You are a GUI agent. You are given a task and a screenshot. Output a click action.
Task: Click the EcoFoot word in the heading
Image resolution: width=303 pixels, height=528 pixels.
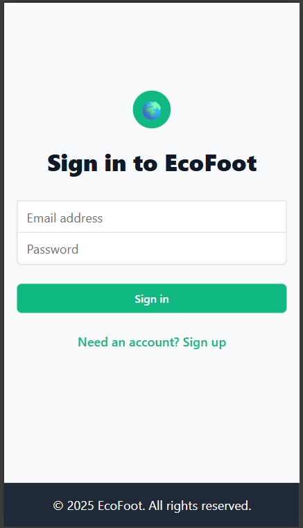[x=211, y=164]
